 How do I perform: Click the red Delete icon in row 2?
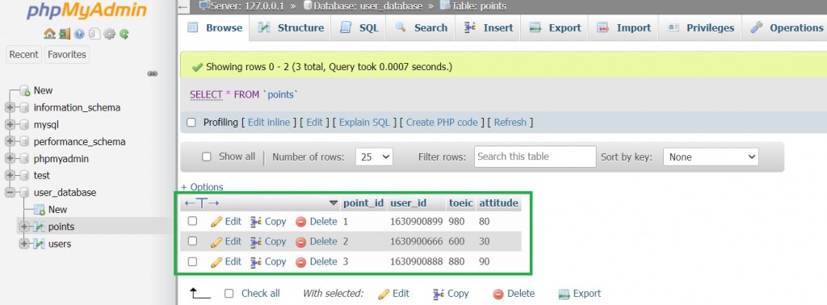[x=300, y=242]
